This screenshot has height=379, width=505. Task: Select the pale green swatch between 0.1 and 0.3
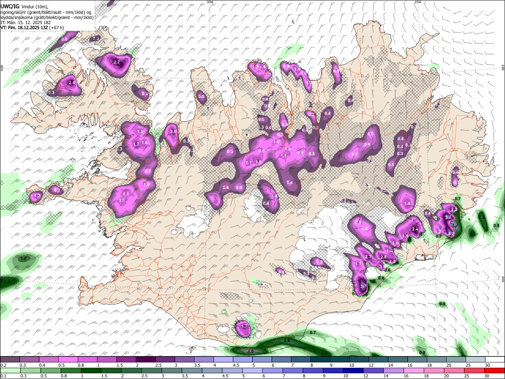coord(10,370)
